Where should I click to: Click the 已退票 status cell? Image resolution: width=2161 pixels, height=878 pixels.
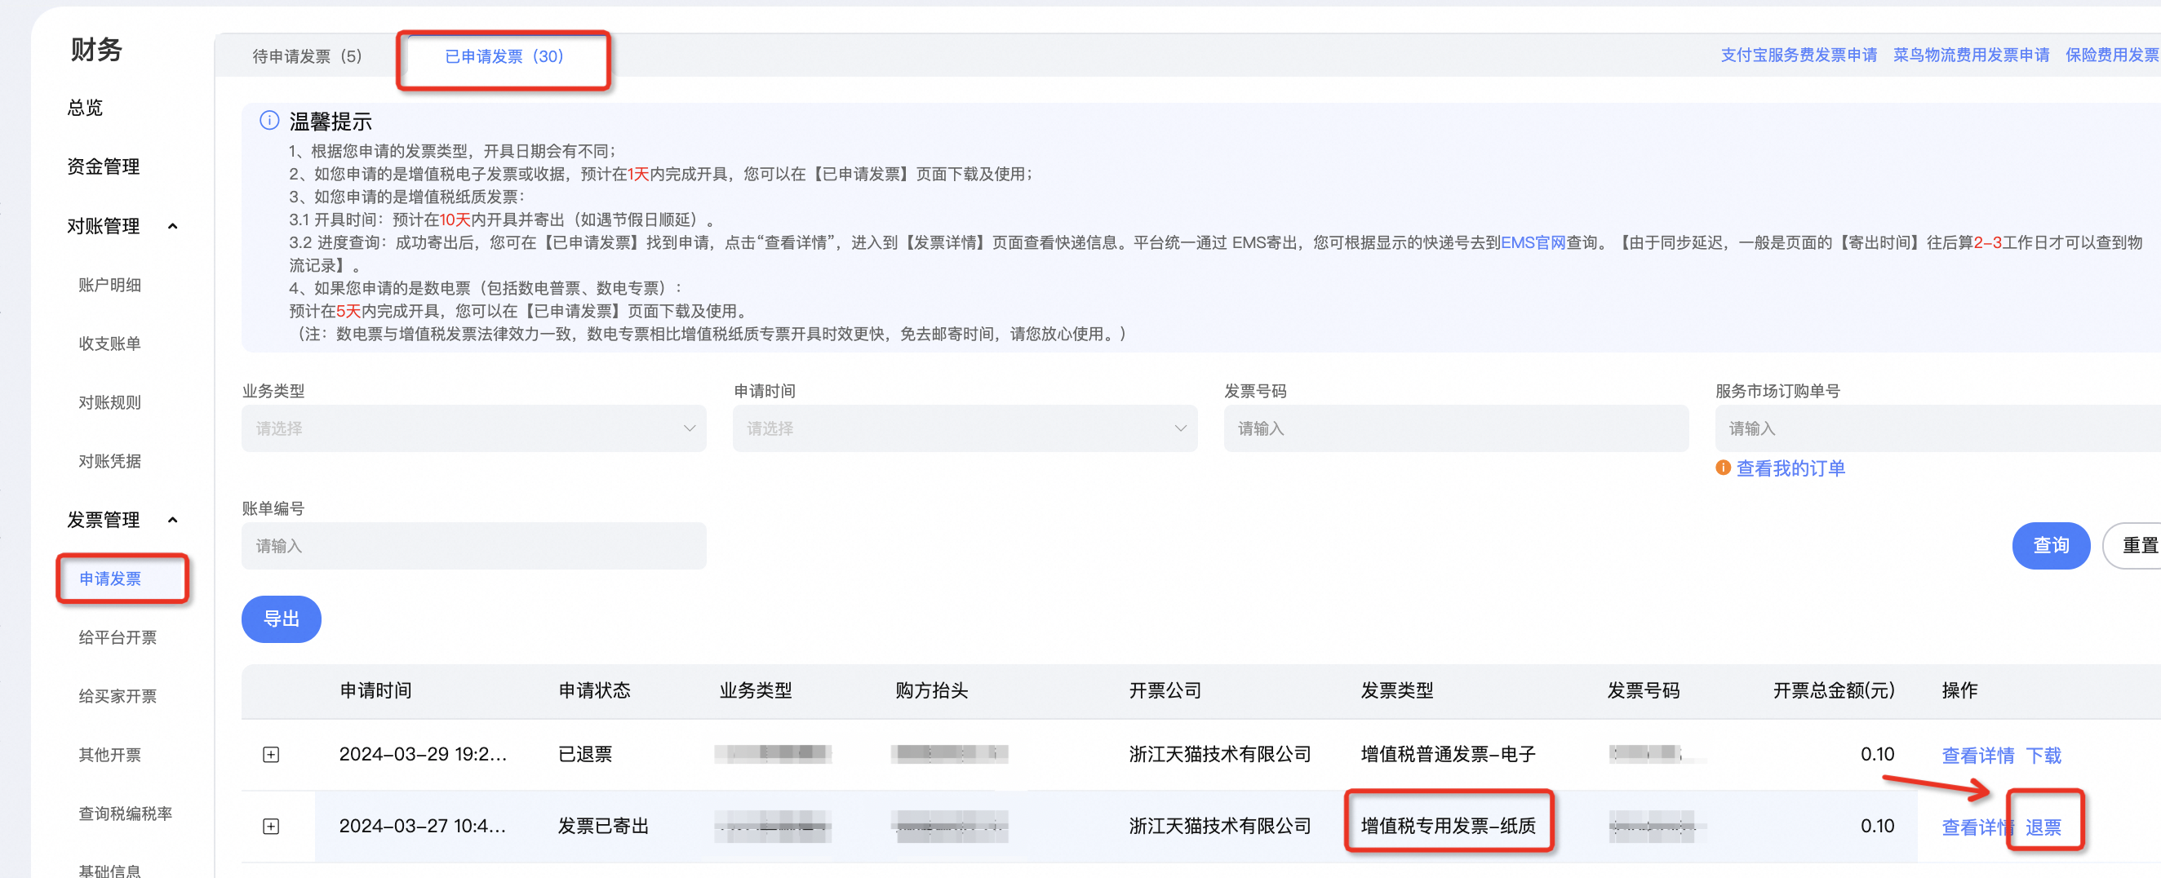click(x=584, y=755)
